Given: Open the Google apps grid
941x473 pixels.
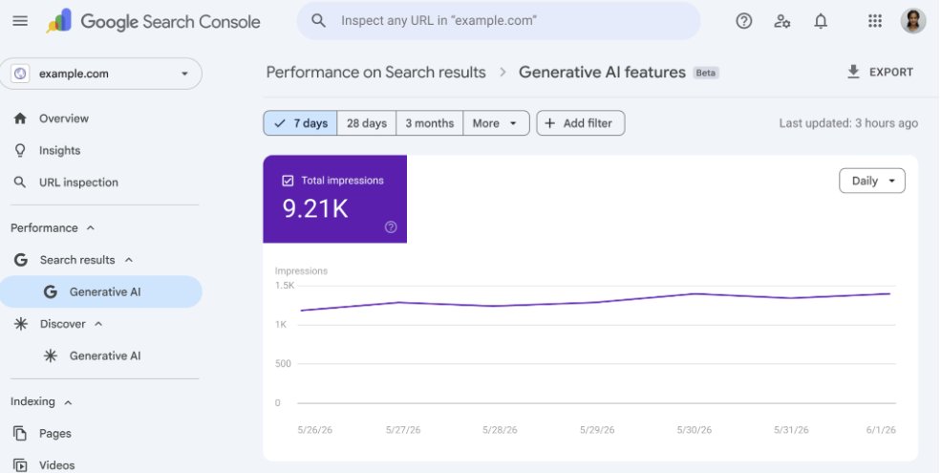Looking at the screenshot, I should pos(875,21).
